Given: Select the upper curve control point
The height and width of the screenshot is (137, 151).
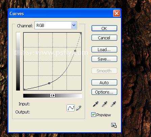Looking at the screenshot, I should tap(75, 51).
